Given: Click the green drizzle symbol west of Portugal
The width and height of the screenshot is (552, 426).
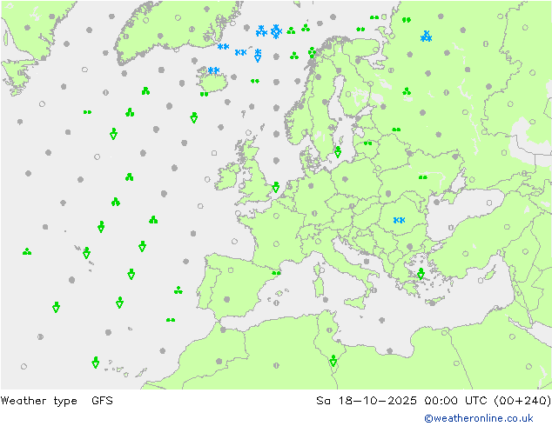Looking at the screenshot, I should pos(178,290).
